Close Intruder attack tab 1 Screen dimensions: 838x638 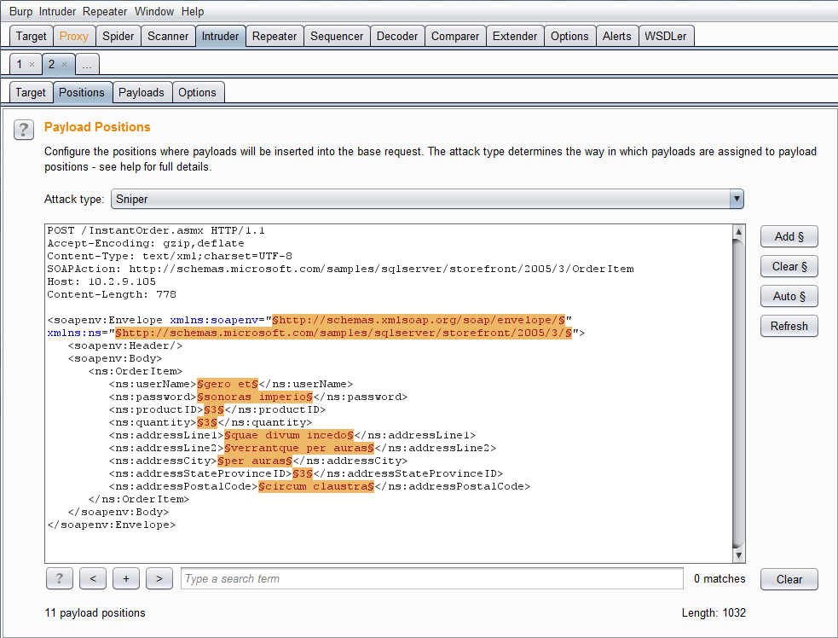click(x=32, y=65)
